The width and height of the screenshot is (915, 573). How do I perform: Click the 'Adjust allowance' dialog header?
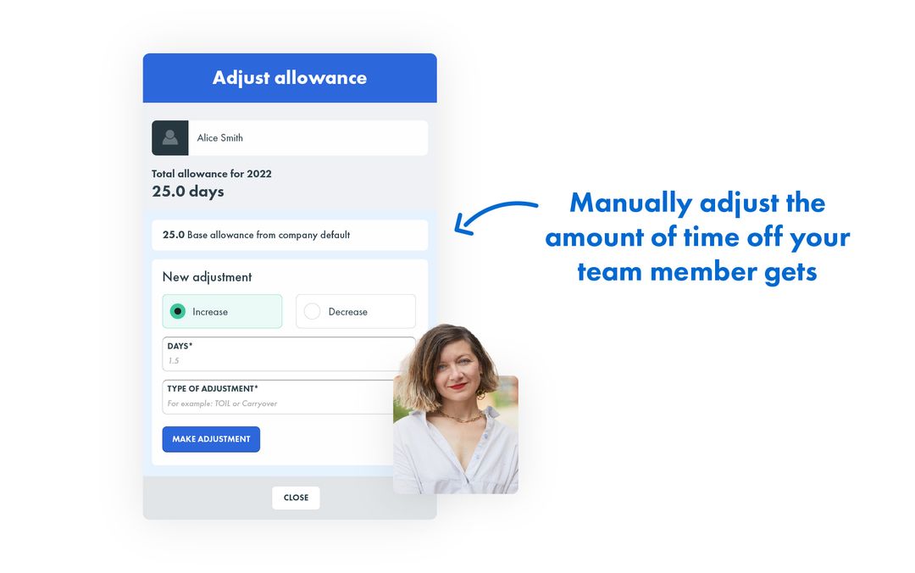click(x=290, y=78)
